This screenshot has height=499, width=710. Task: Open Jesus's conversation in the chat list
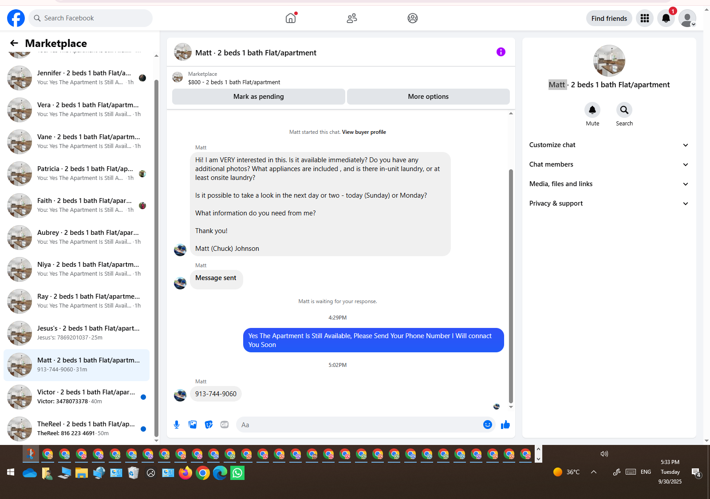point(76,333)
